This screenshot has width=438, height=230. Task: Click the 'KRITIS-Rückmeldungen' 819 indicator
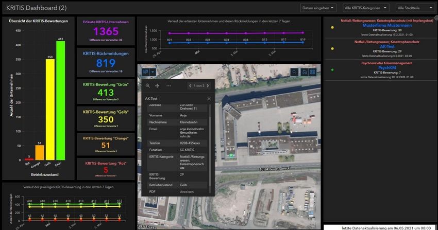[x=106, y=62]
